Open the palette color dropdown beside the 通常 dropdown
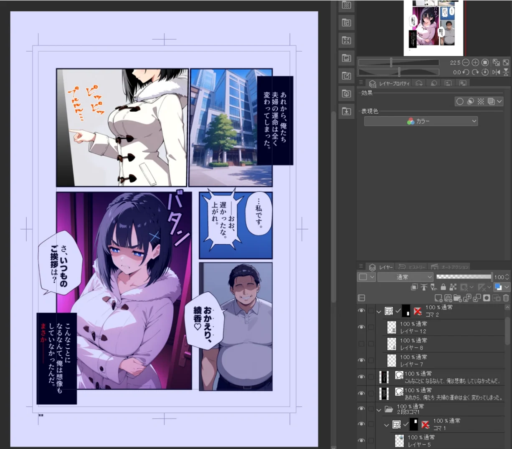This screenshot has height=449, width=512. pyautogui.click(x=366, y=277)
